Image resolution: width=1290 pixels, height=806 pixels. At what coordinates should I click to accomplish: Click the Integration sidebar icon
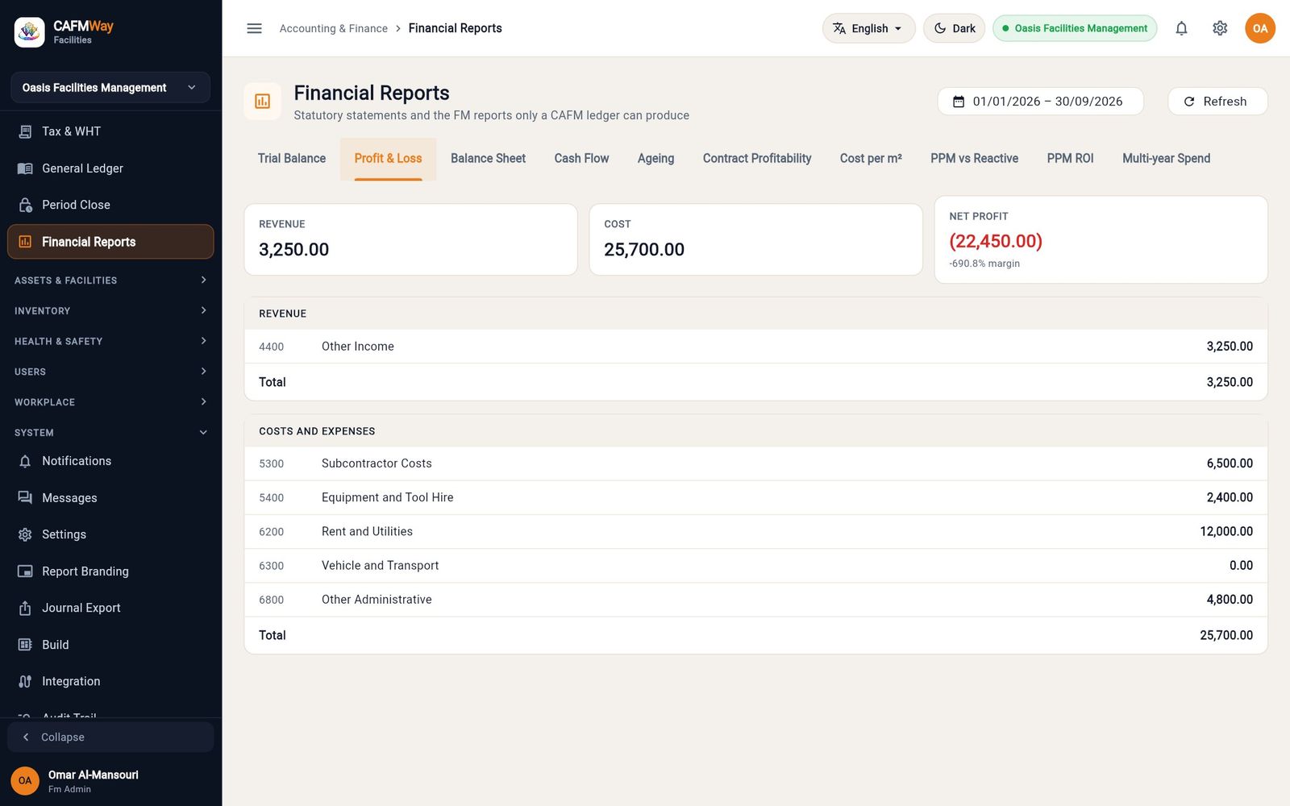click(x=25, y=681)
